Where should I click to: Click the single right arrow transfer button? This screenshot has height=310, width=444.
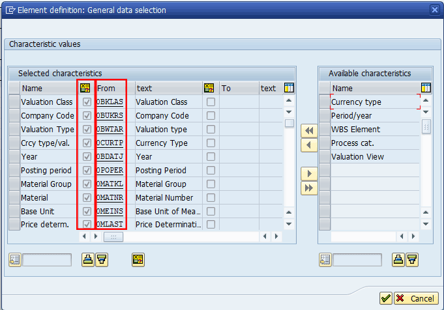[308, 174]
